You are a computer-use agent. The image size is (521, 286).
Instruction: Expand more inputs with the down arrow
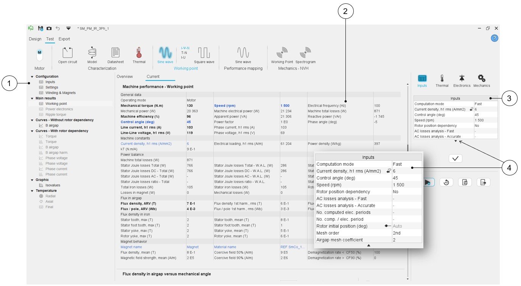(456, 141)
